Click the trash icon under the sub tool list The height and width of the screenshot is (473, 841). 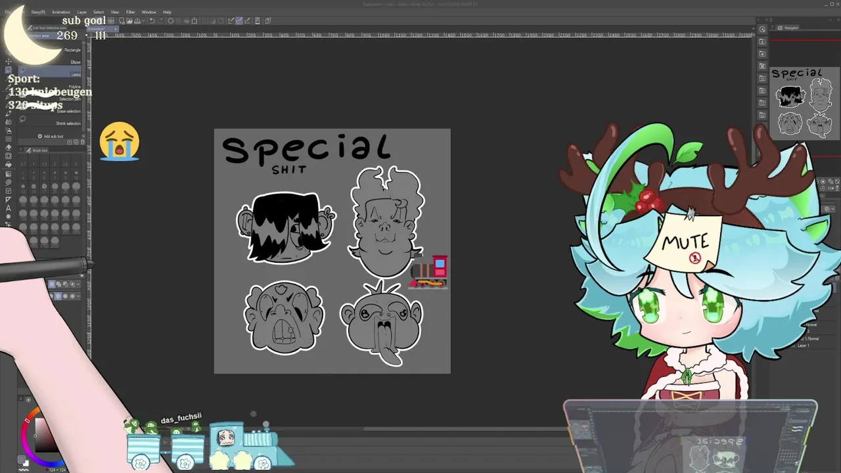tap(83, 142)
